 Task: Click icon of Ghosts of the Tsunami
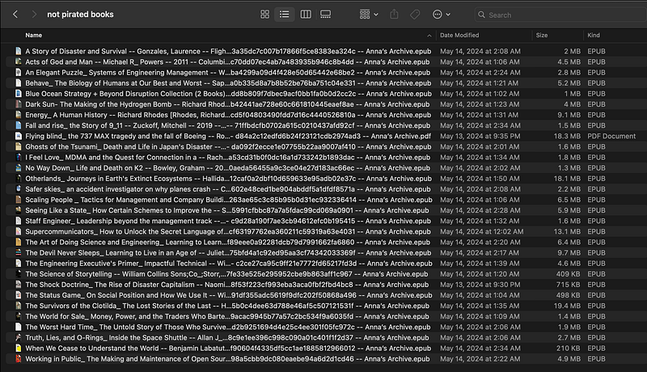point(18,146)
